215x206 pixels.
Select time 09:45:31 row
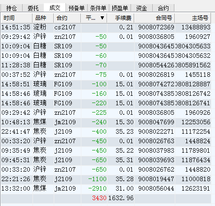coord(106,160)
